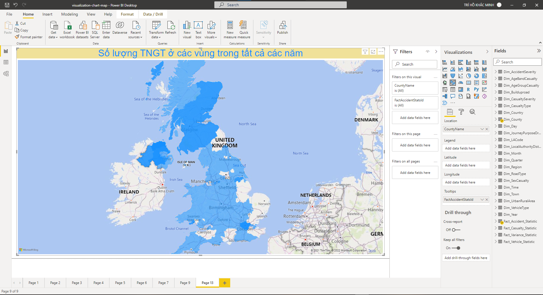Select the Treemap visualization
This screenshot has height=295, width=543.
coord(484,76)
